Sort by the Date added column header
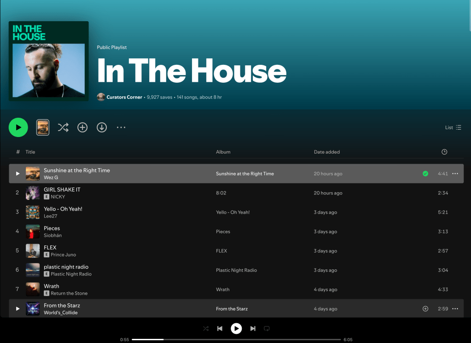The height and width of the screenshot is (343, 471). [x=327, y=152]
